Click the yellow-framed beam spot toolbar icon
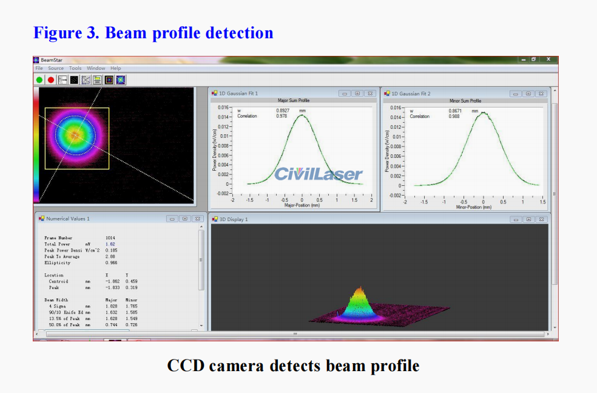The height and width of the screenshot is (393, 597). (109, 80)
